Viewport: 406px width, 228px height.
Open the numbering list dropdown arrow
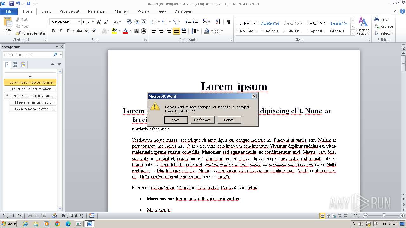tap(170, 22)
